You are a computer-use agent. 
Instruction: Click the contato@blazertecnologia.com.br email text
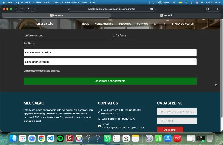coord(123,128)
